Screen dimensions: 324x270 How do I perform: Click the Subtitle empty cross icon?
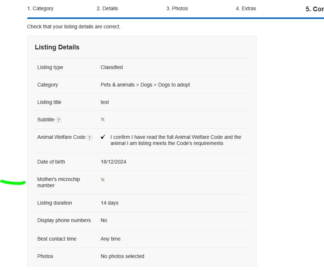point(103,120)
